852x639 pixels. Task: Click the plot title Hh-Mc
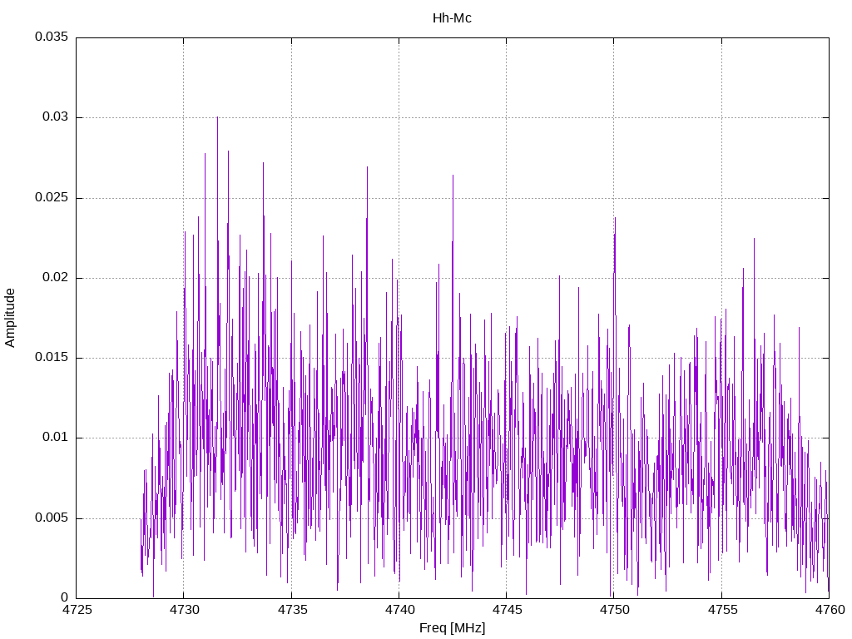click(452, 18)
